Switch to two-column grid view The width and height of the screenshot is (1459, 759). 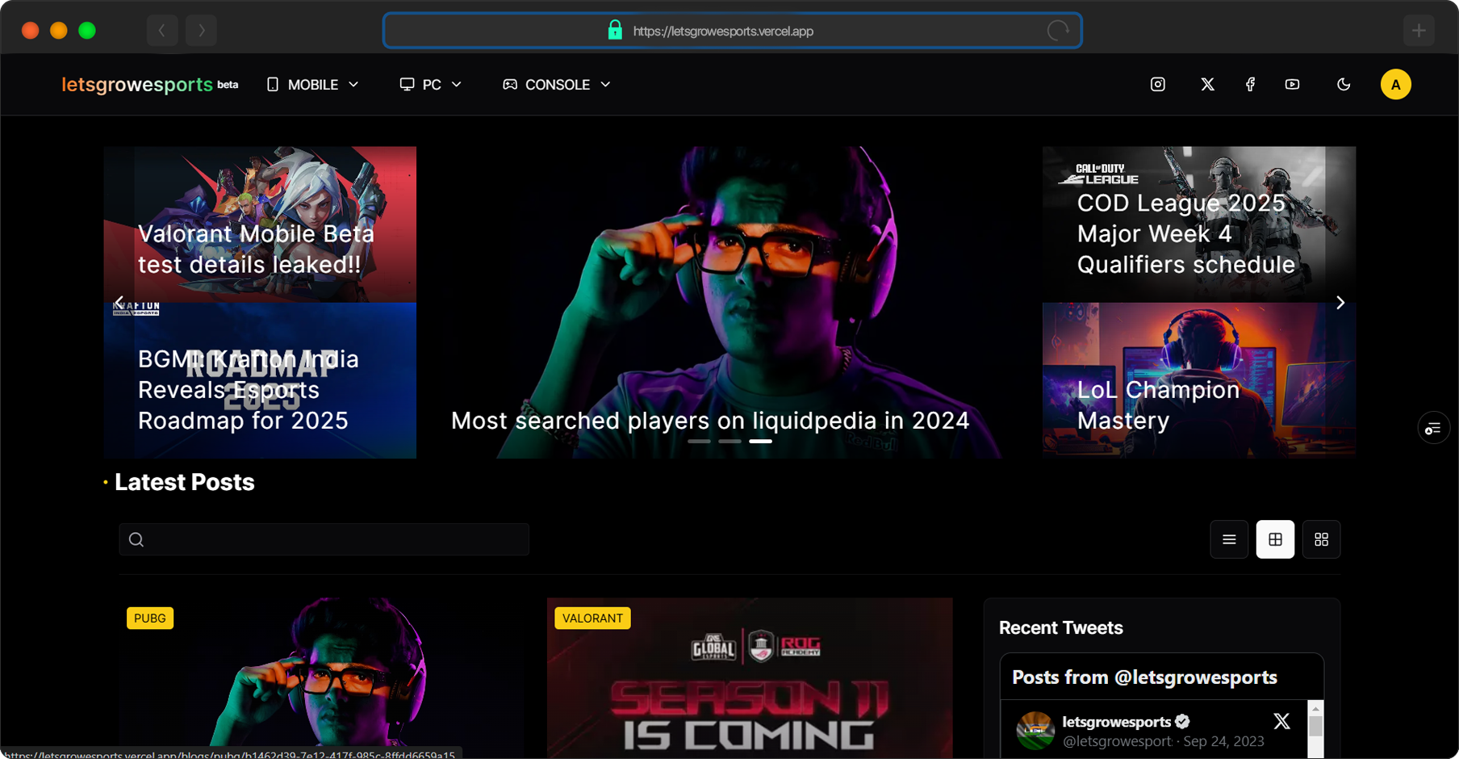pyautogui.click(x=1275, y=539)
